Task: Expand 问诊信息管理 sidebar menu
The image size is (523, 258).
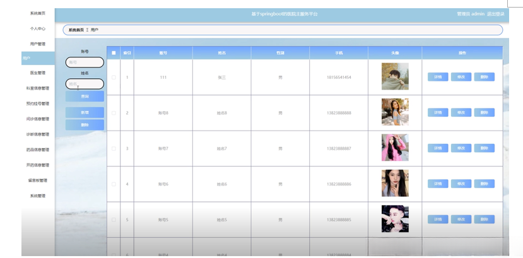Action: tap(38, 119)
